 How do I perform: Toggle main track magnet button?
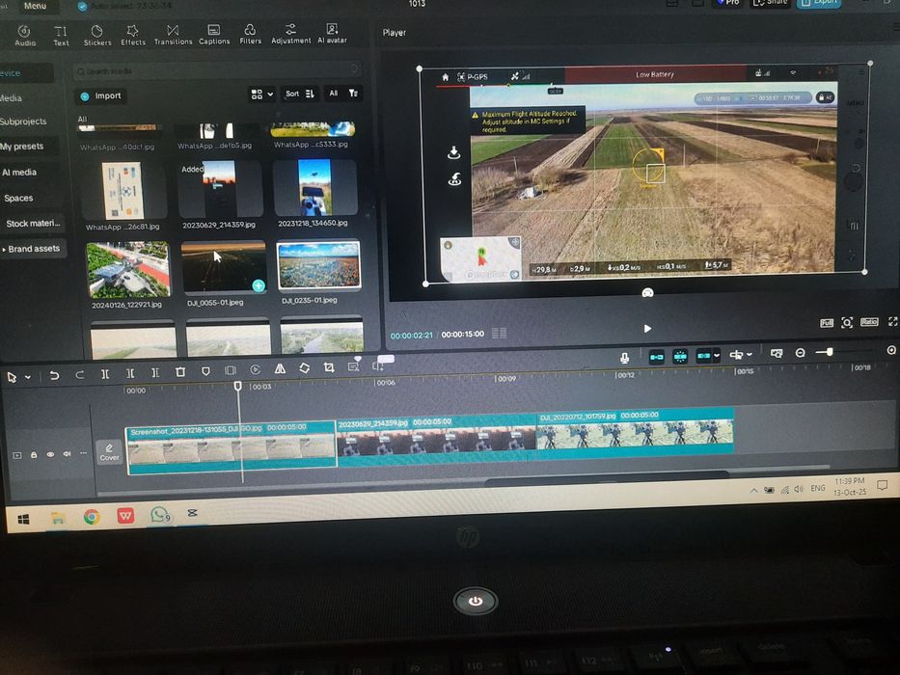pos(657,357)
